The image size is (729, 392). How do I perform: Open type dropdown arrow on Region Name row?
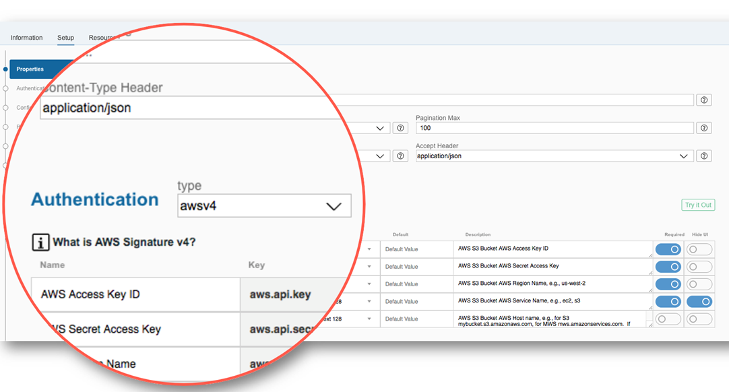tap(369, 284)
